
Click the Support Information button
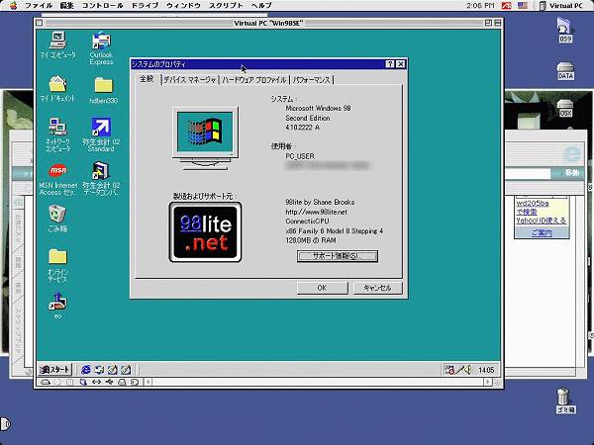click(338, 256)
